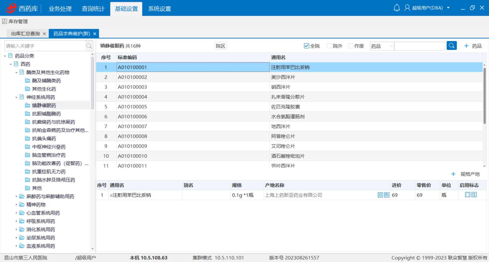Collapse the 西药 tree node
Image resolution: width=489 pixels, height=262 pixels.
10,64
